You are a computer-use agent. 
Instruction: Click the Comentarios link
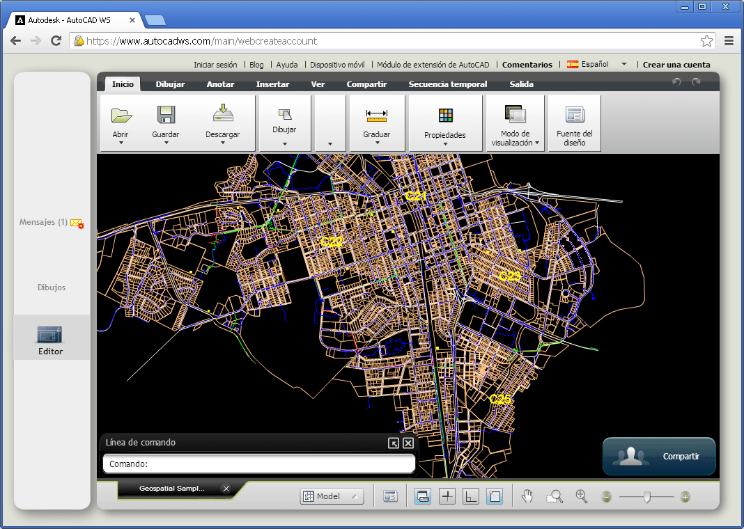527,65
